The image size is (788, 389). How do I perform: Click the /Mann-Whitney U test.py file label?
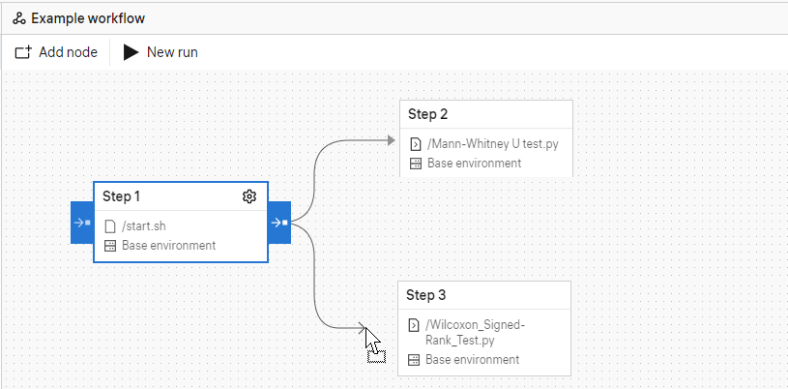492,144
